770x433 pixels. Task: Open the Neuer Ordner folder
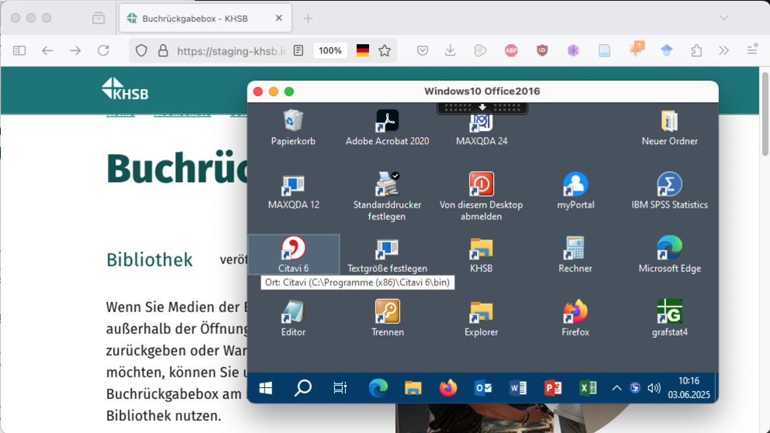click(x=669, y=128)
